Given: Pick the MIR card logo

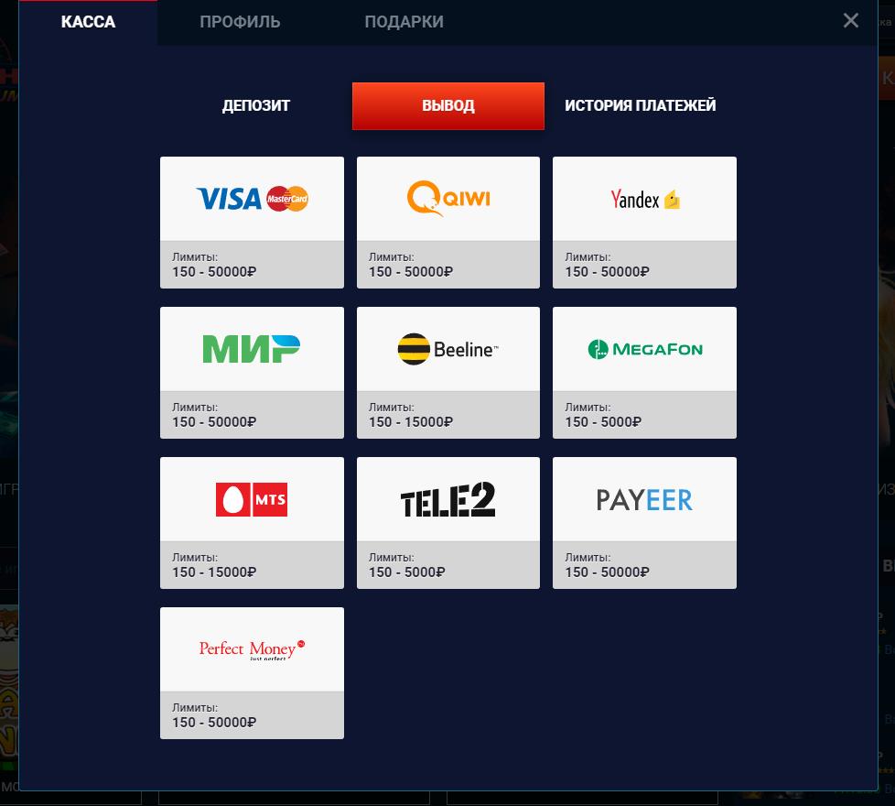Looking at the screenshot, I should pyautogui.click(x=251, y=348).
